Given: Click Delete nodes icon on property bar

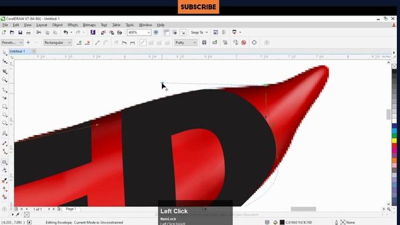Looking at the screenshot, I should point(87,42).
